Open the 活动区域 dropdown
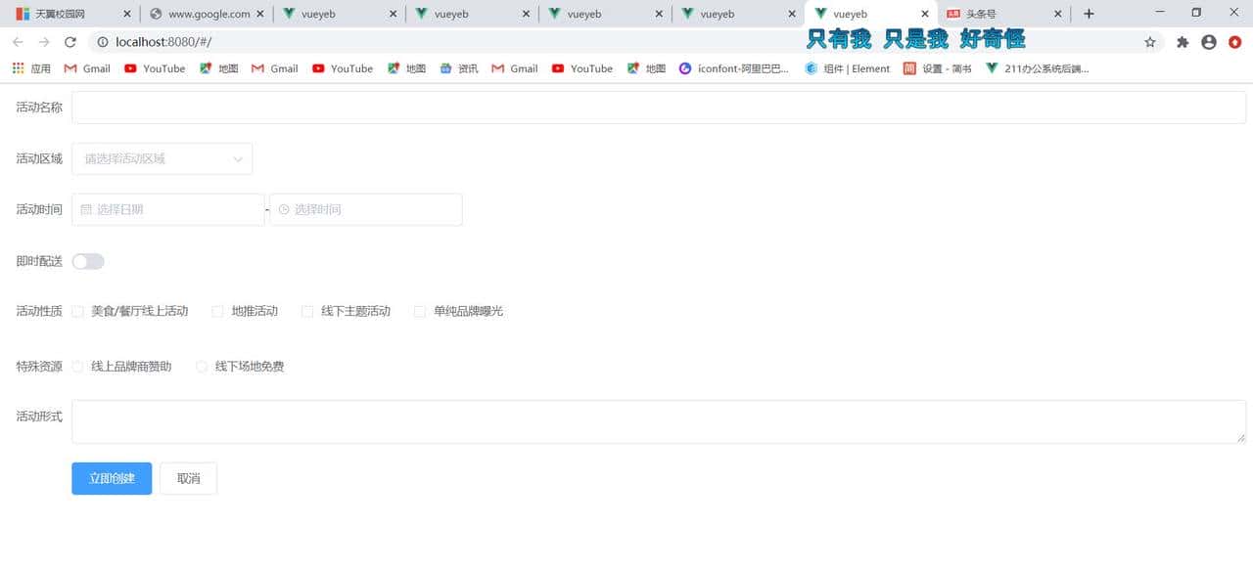The image size is (1253, 570). pos(162,158)
